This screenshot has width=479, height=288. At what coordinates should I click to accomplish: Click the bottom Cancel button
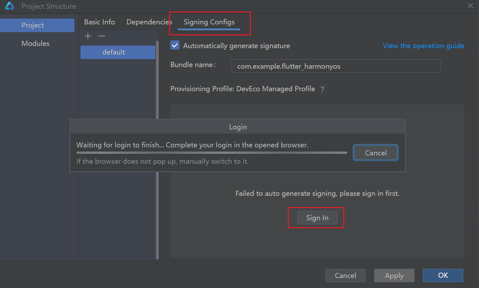pos(345,275)
